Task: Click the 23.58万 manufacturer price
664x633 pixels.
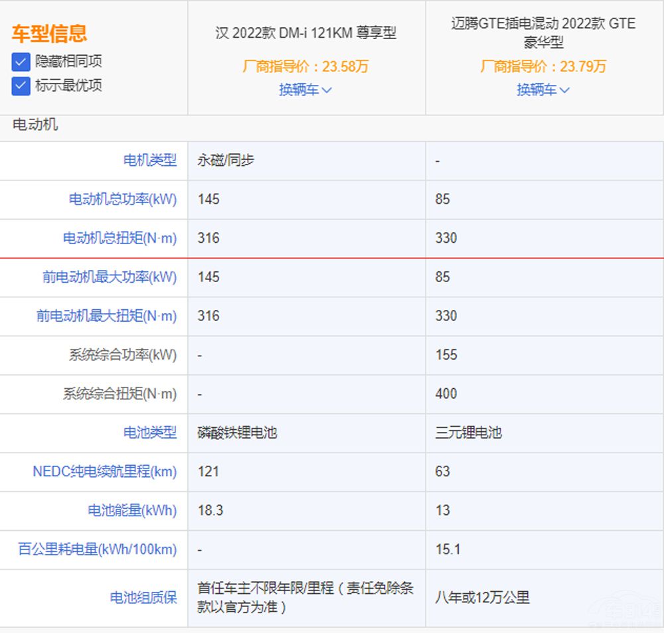Action: click(305, 66)
